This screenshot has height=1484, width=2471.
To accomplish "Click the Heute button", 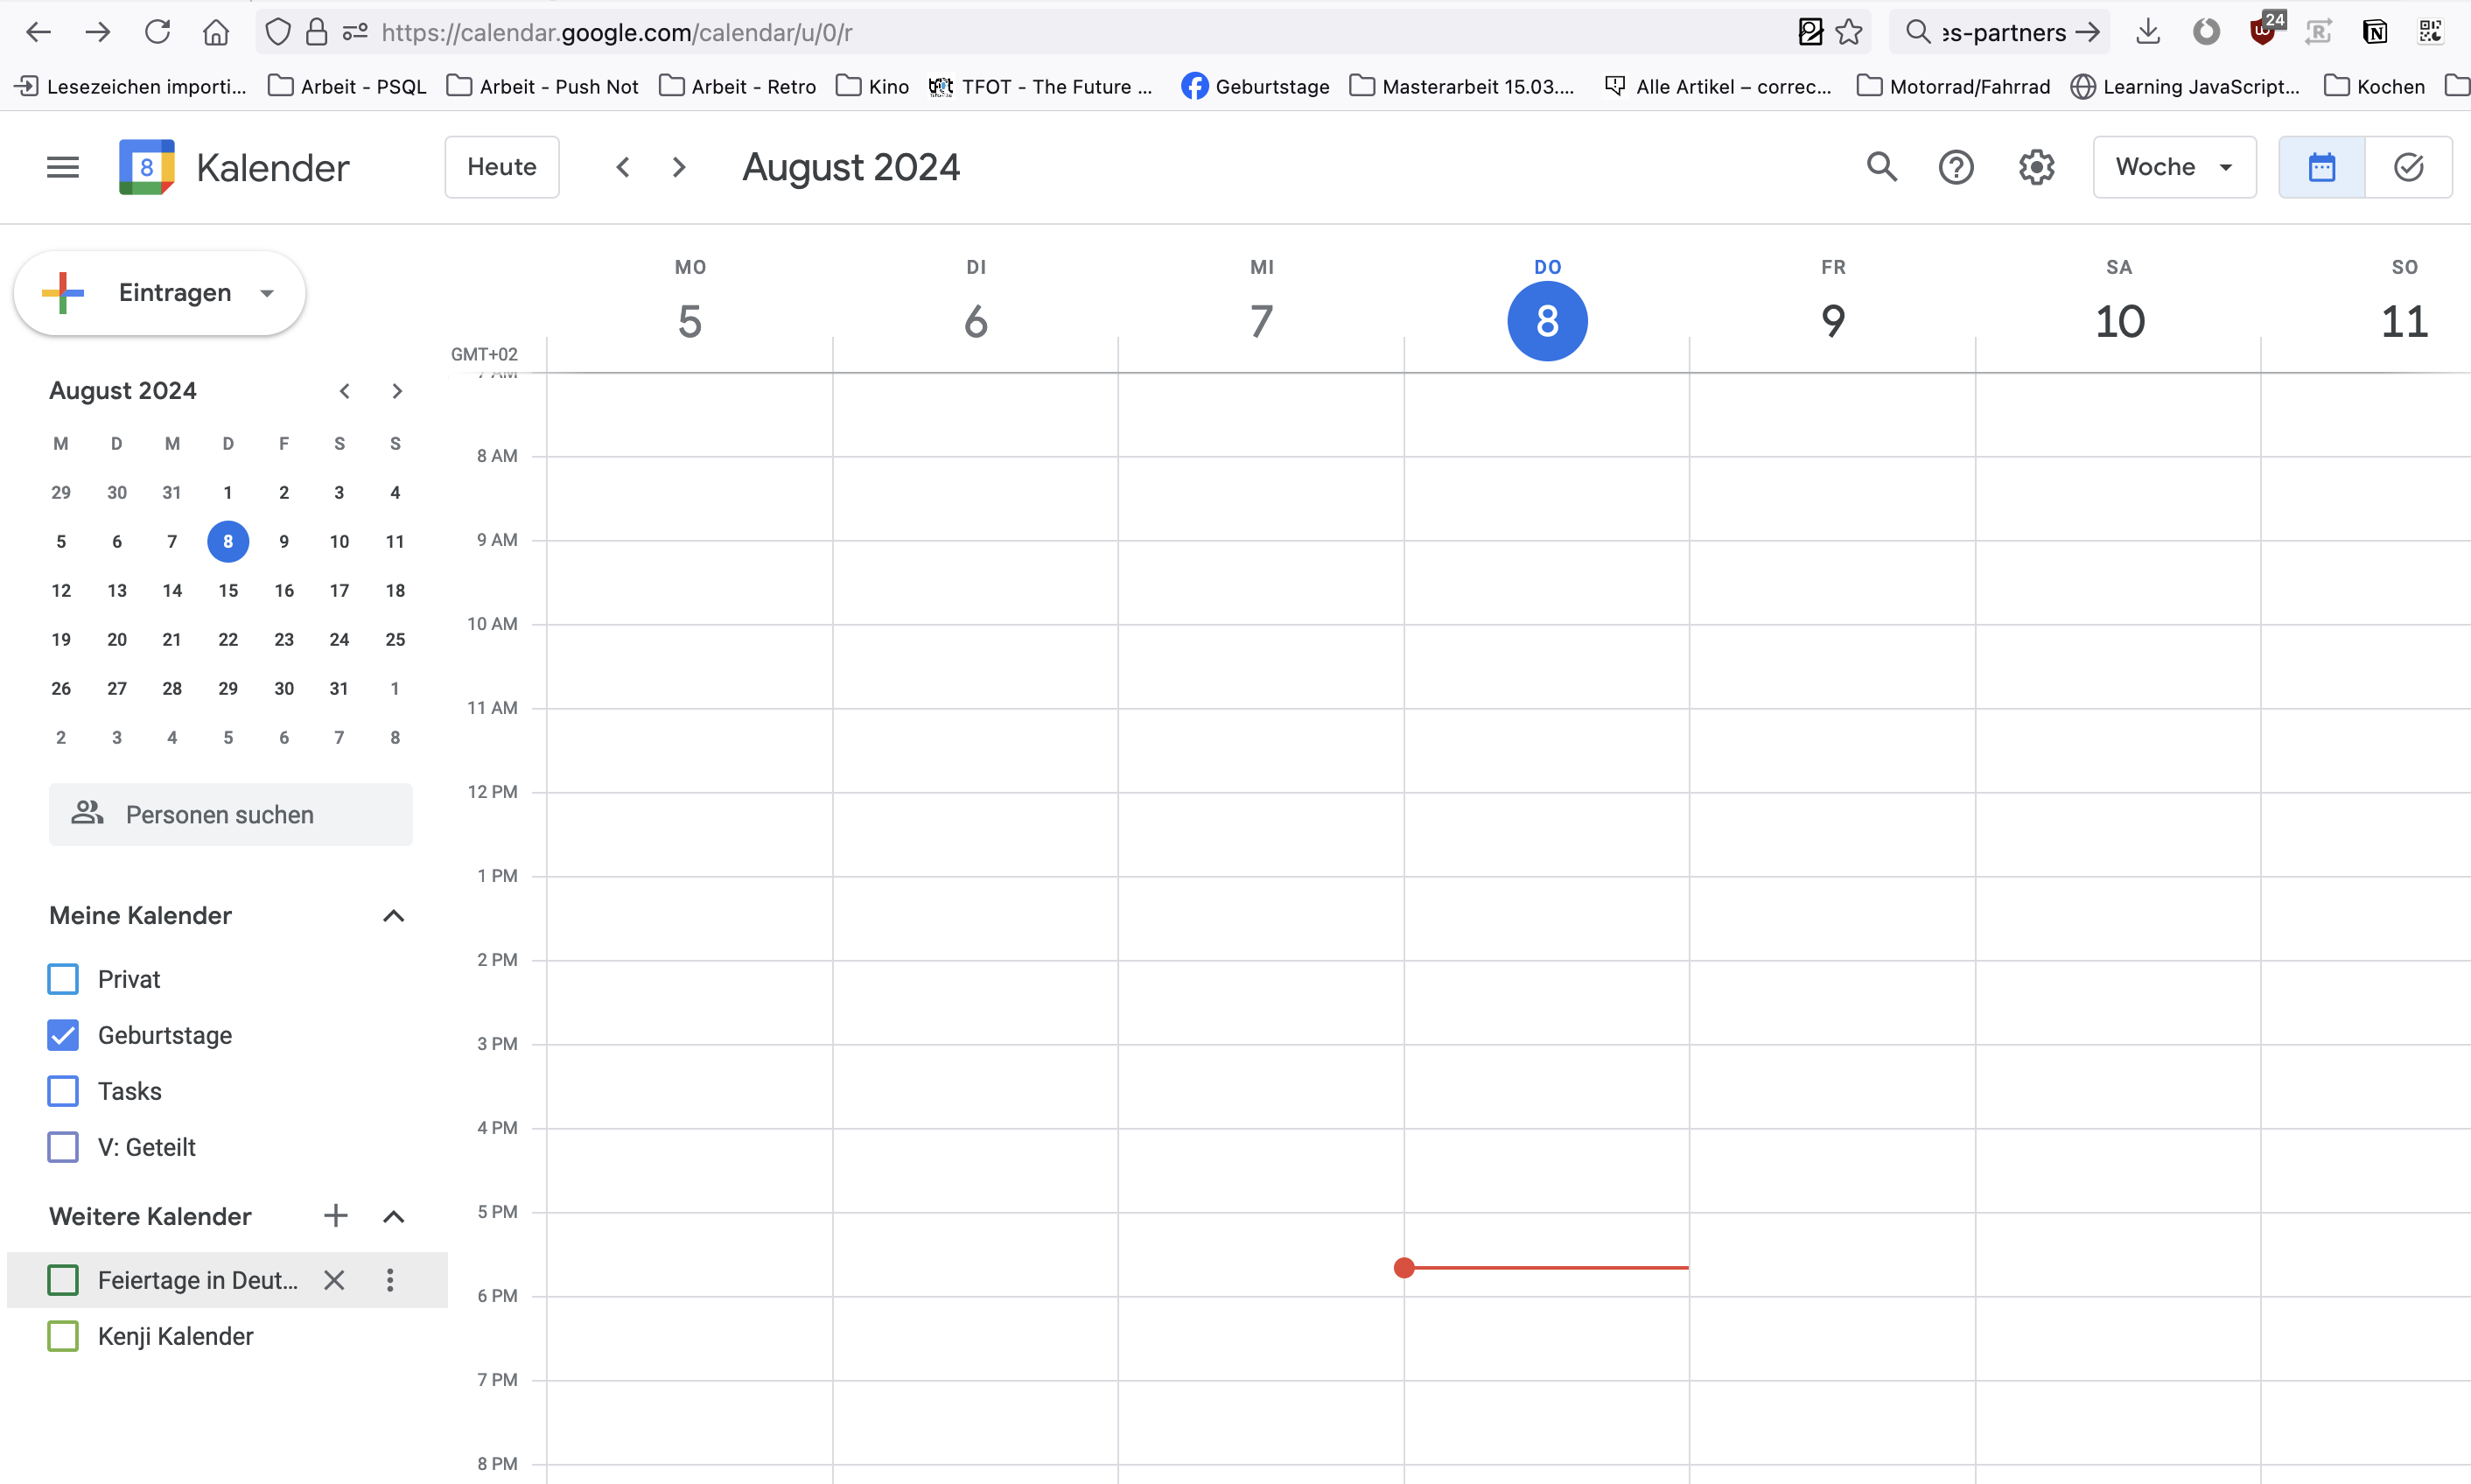I will (501, 167).
